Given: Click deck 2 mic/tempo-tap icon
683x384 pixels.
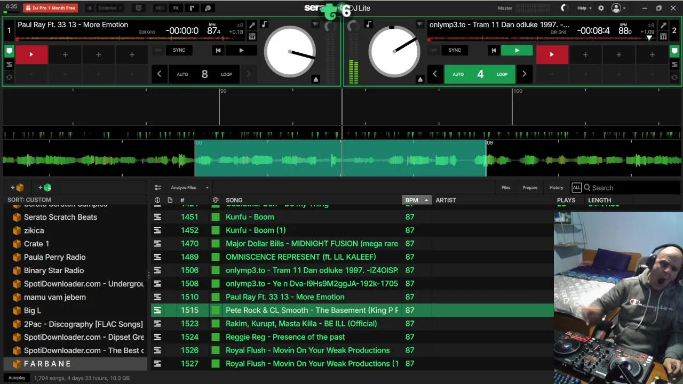Looking at the screenshot, I should [663, 25].
